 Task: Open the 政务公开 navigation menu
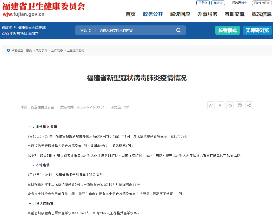tap(152, 14)
